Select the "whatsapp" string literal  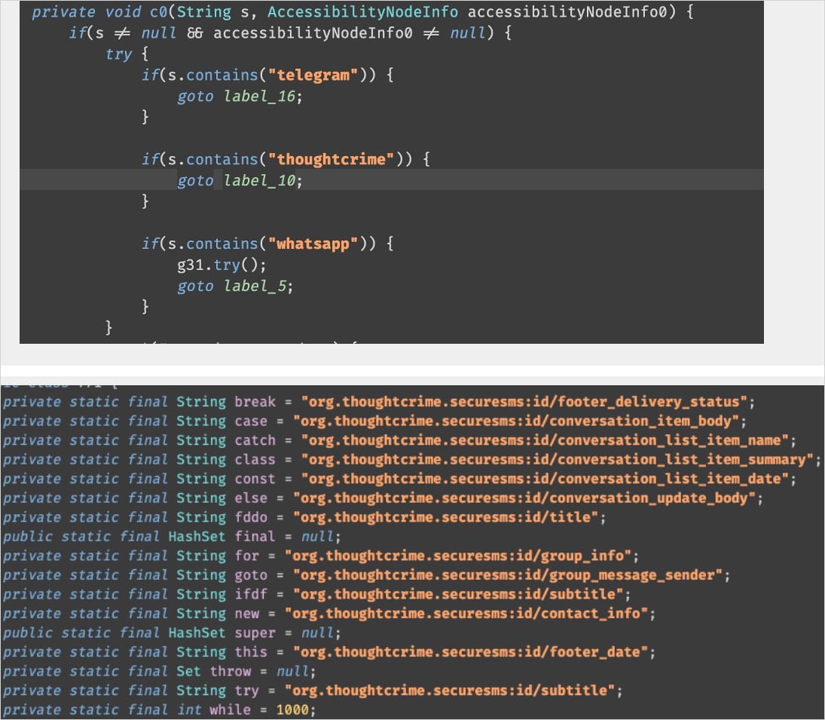311,244
